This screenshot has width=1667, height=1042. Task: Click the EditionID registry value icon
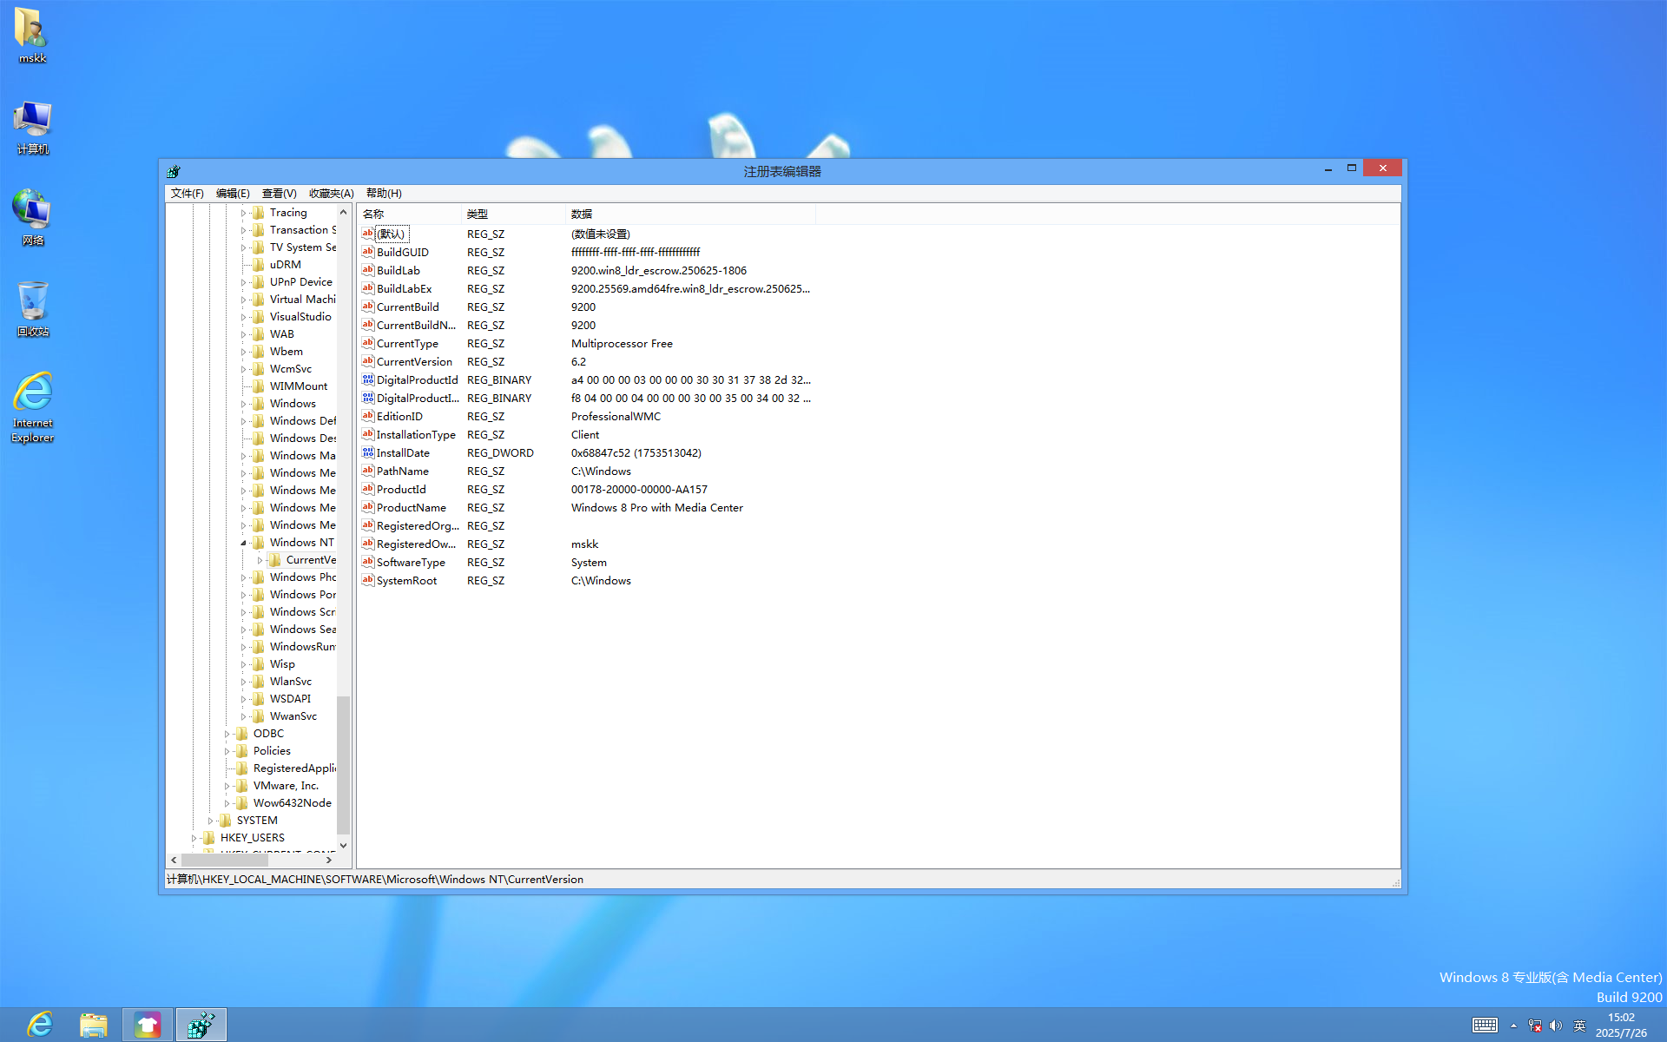pyautogui.click(x=368, y=416)
